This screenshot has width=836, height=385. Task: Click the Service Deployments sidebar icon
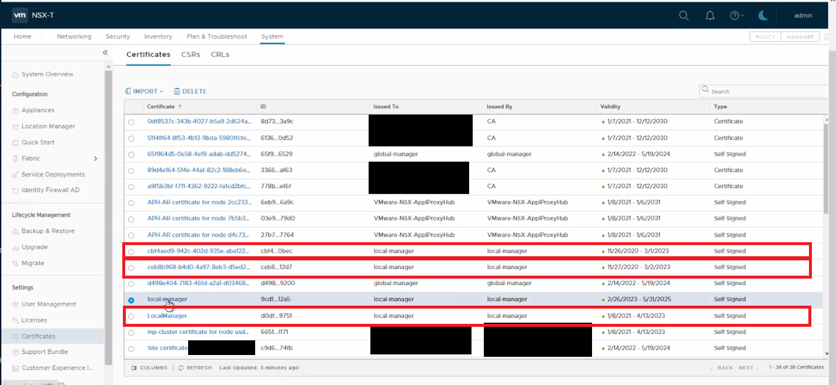click(16, 175)
